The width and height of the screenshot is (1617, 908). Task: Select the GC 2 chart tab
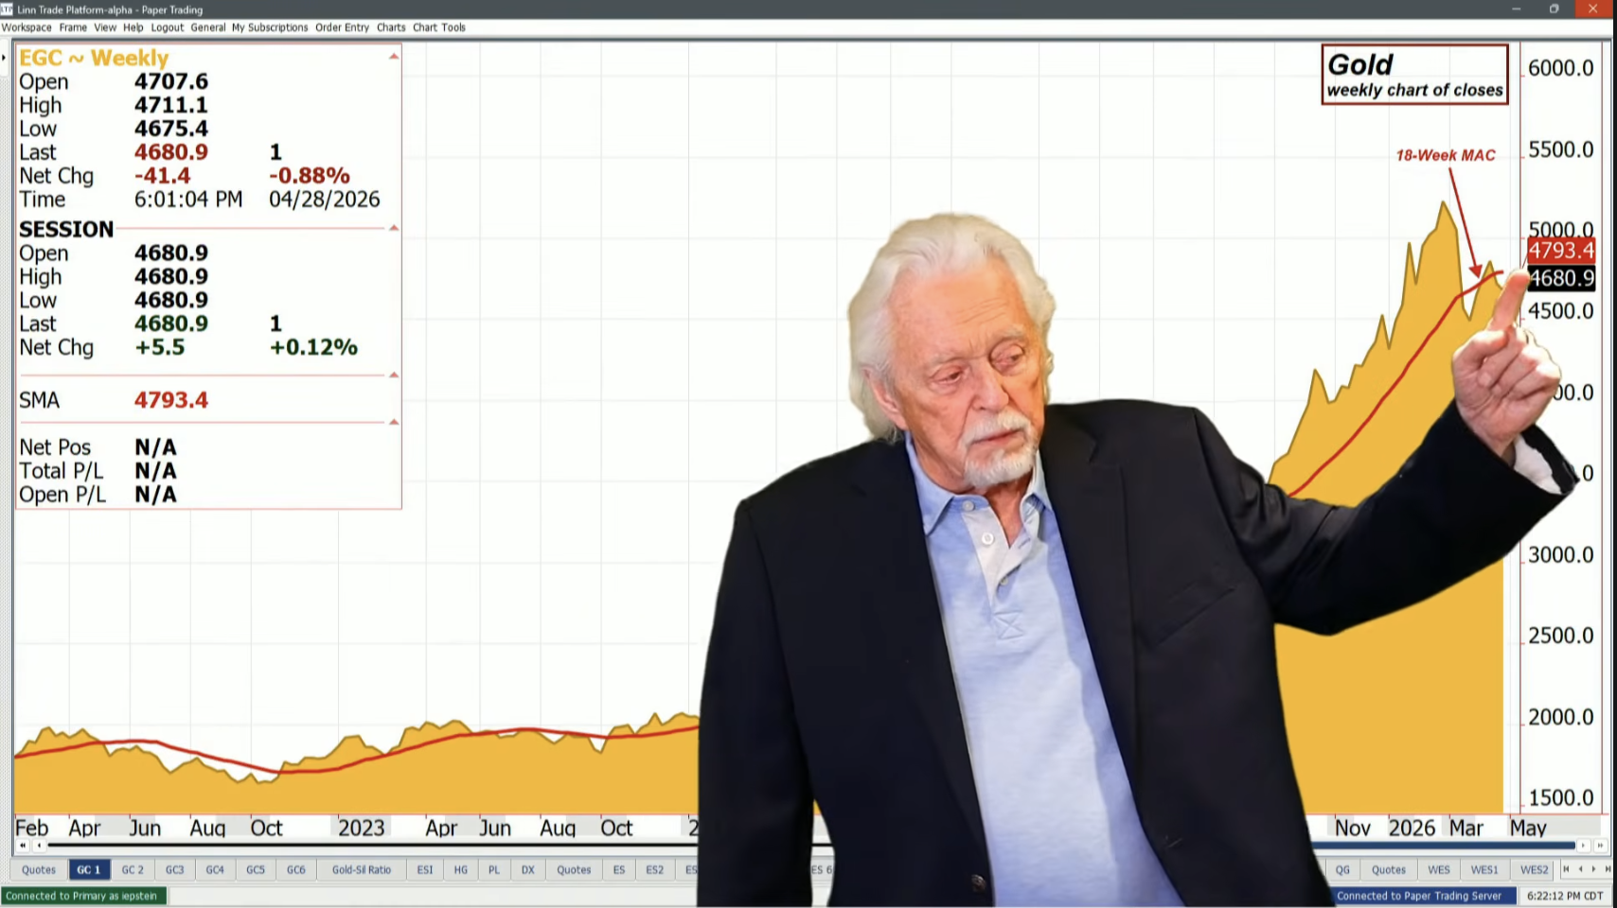[x=133, y=870]
